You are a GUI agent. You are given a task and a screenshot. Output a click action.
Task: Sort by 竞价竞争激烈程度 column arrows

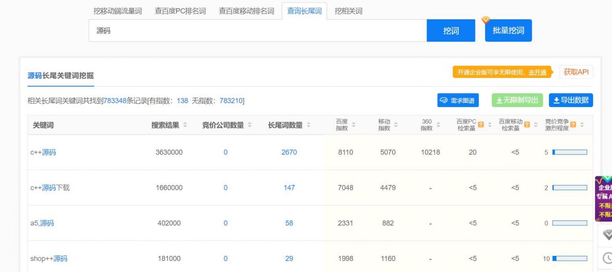(582, 125)
